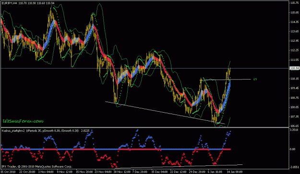The height and width of the screenshot is (174, 300).
Task: Click the 112.25 price scale label
Action: pos(295,50)
